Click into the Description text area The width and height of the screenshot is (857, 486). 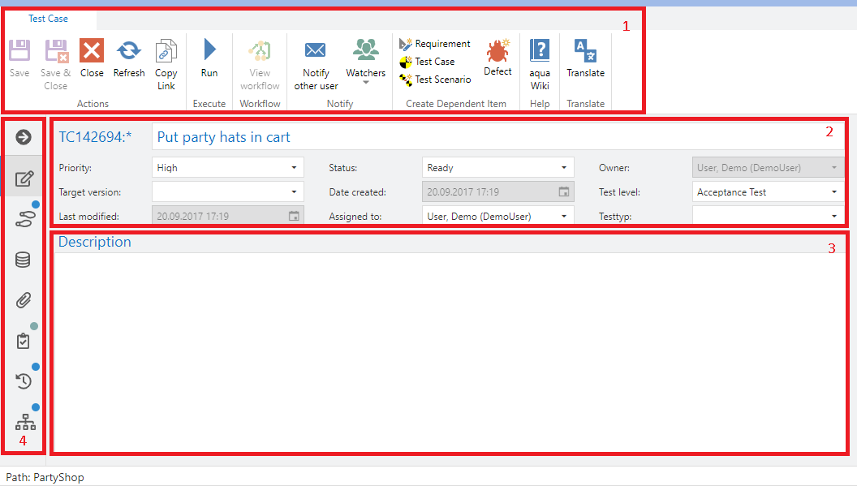(x=449, y=349)
